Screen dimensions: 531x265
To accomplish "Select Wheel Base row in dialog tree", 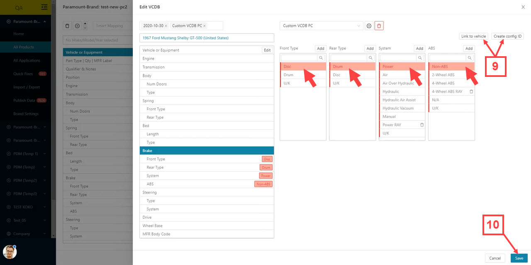I will coord(207,226).
